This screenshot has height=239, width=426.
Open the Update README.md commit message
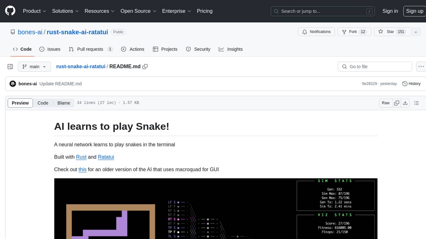pyautogui.click(x=60, y=84)
